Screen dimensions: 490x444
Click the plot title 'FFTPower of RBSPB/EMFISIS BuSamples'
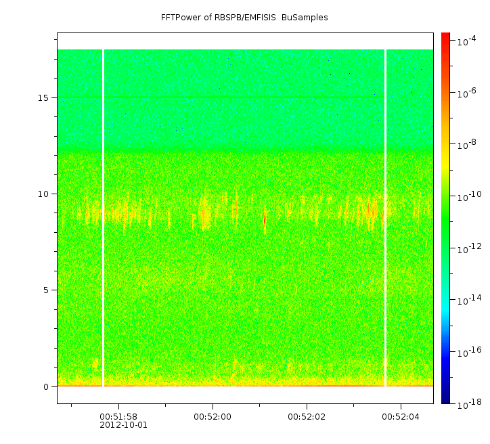[244, 18]
